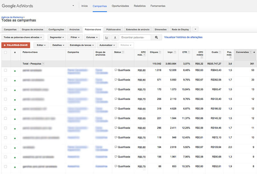The image size is (257, 174).
Task: Select all rows with header checkbox
Action: coord(5,52)
